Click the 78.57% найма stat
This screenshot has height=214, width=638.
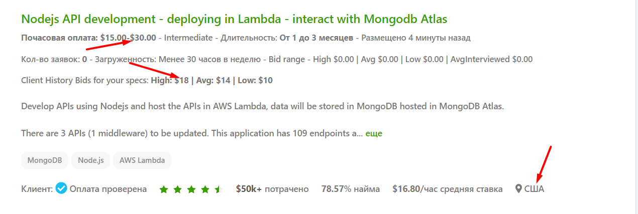(351, 189)
